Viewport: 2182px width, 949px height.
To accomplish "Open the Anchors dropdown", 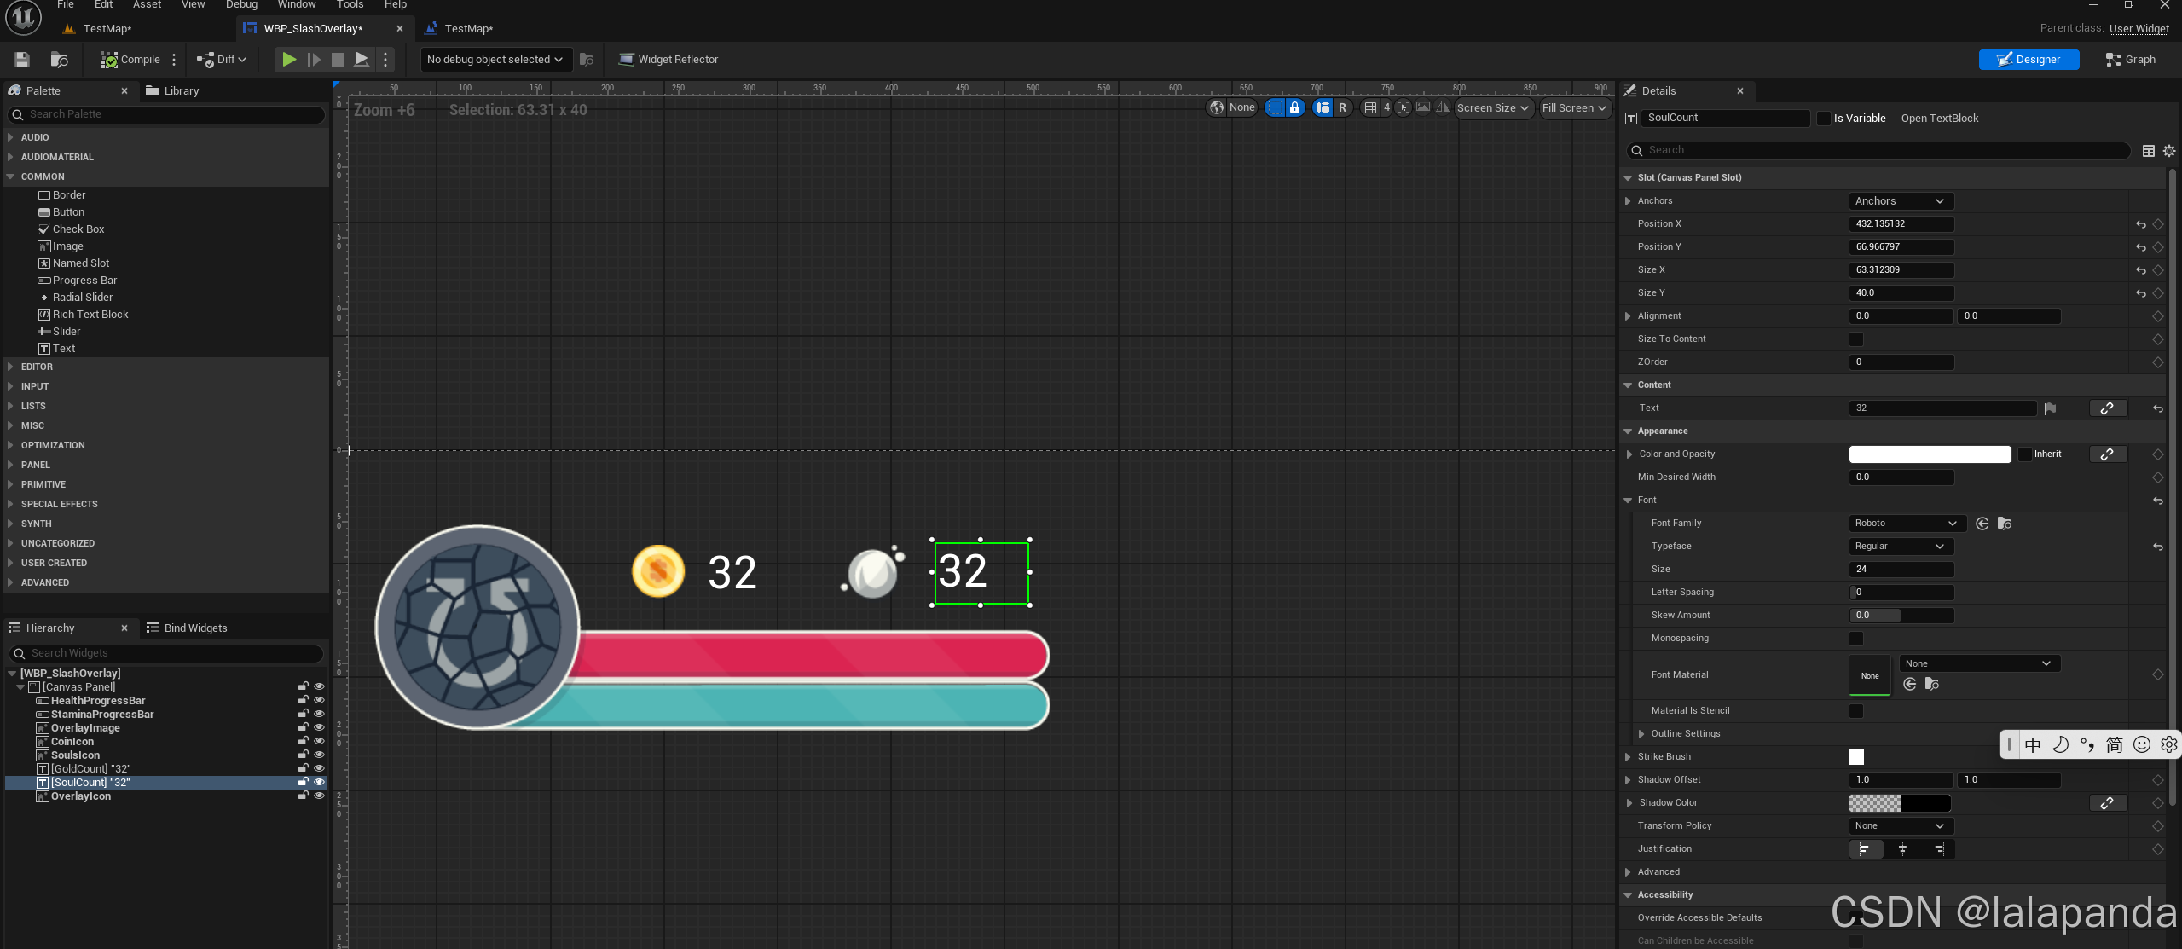I will pyautogui.click(x=1900, y=201).
